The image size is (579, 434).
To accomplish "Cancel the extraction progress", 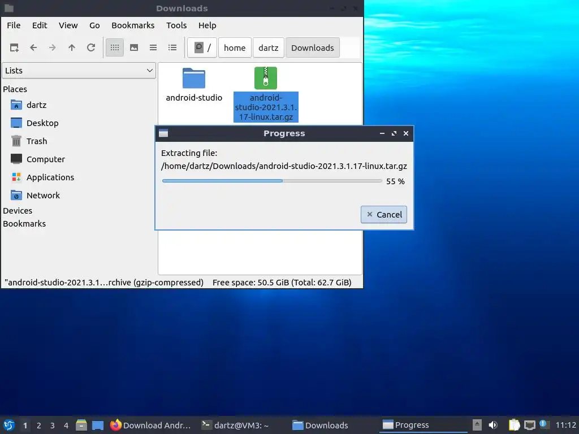I will [384, 214].
